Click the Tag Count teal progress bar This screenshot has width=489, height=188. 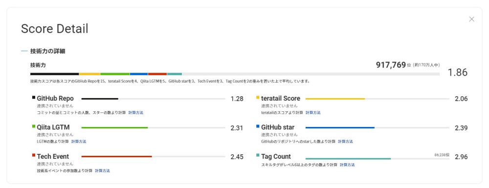(x=378, y=159)
